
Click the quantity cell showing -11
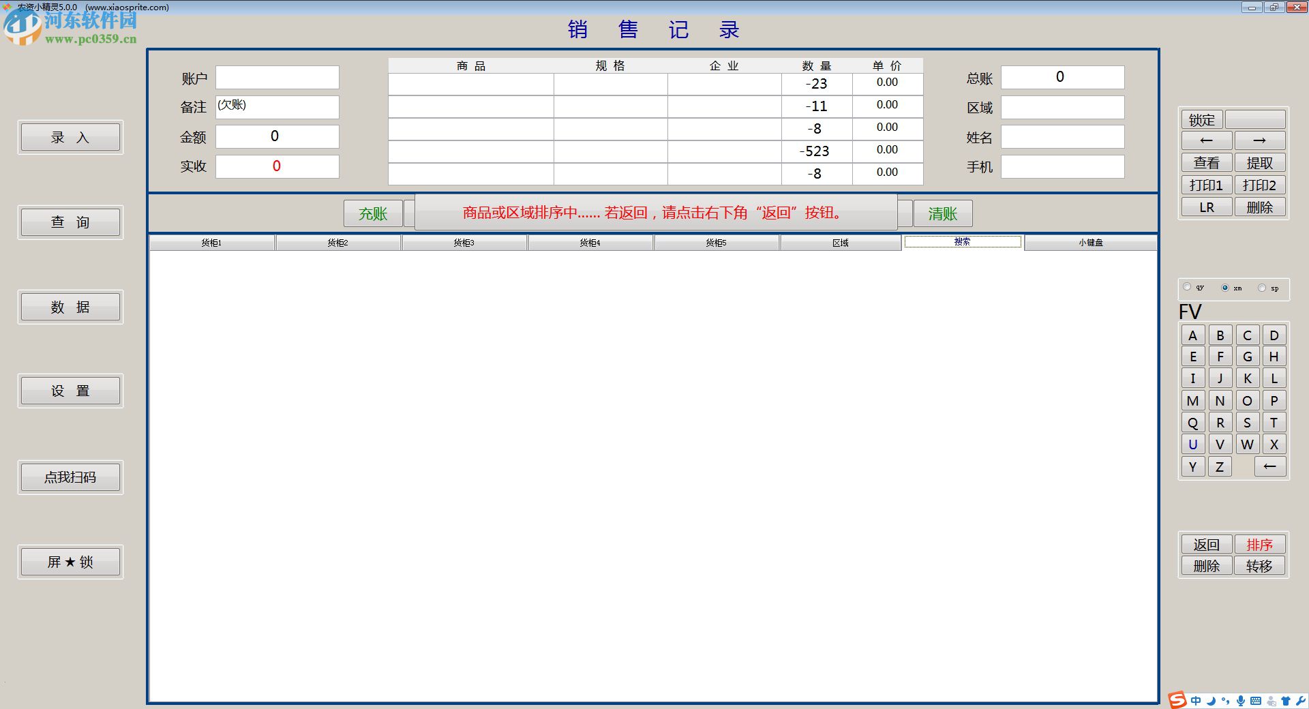pyautogui.click(x=817, y=106)
